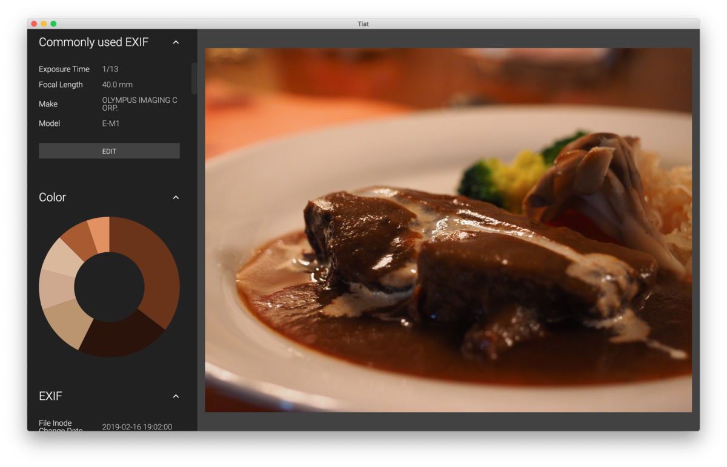The image size is (727, 467).
Task: Maximize the window with green button
Action: 53,24
